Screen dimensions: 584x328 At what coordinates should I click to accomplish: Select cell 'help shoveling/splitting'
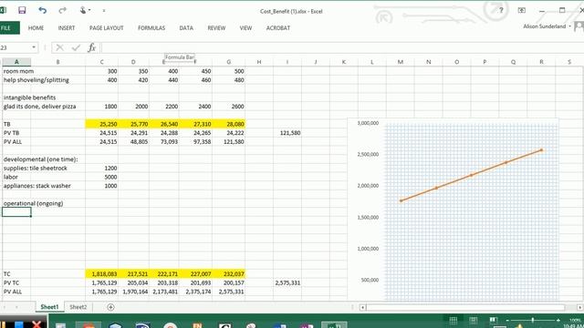(36, 80)
